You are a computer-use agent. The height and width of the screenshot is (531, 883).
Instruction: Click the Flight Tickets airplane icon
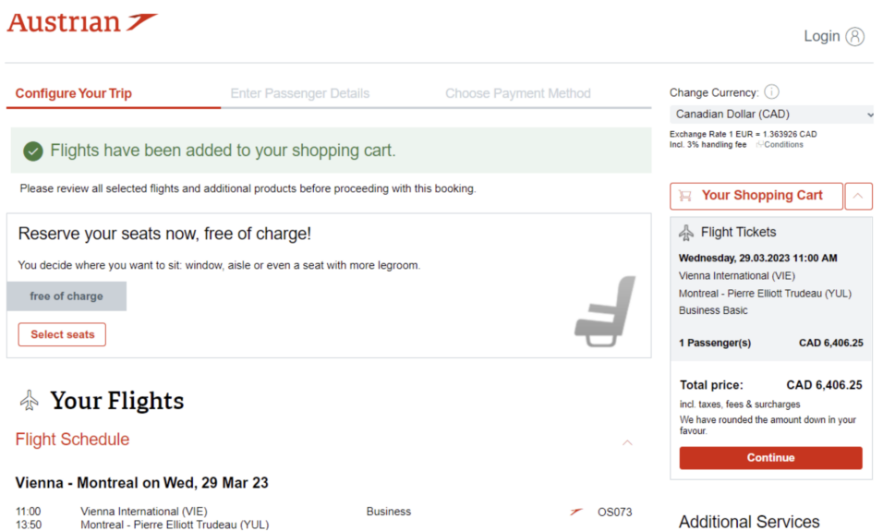pyautogui.click(x=686, y=233)
